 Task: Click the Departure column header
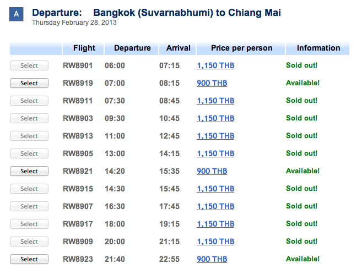tap(132, 48)
